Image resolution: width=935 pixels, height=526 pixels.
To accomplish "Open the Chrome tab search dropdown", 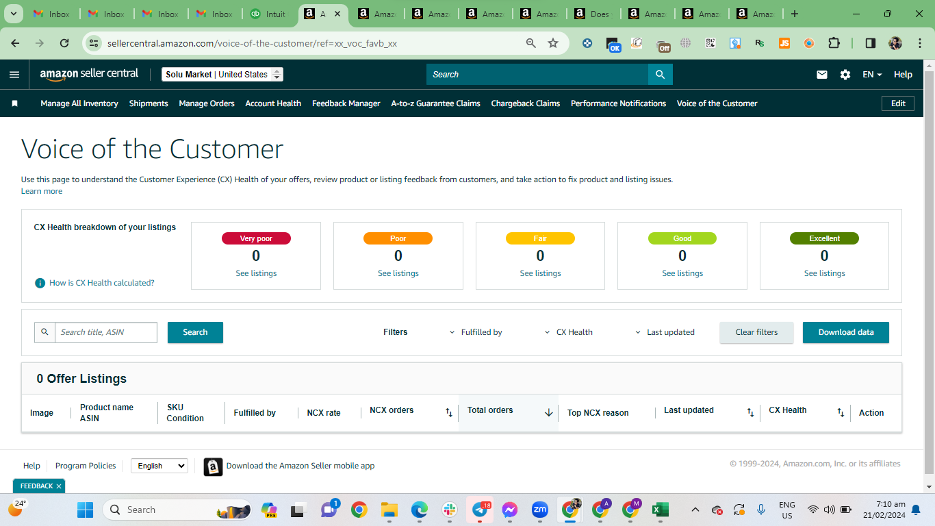I will tap(15, 14).
